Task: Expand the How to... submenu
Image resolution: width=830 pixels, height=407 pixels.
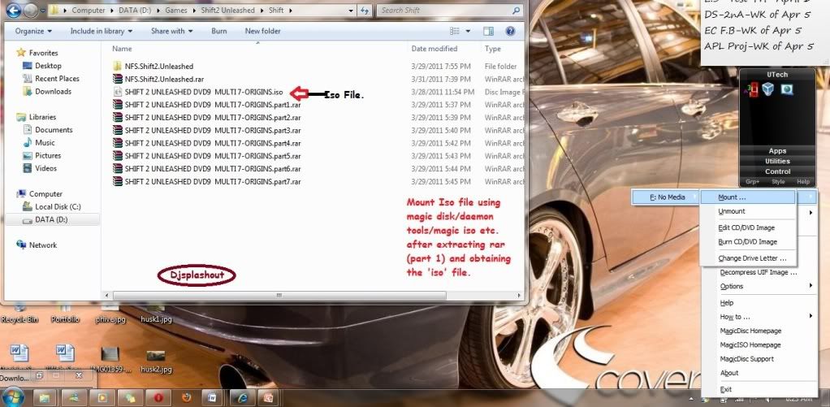Action: point(760,317)
